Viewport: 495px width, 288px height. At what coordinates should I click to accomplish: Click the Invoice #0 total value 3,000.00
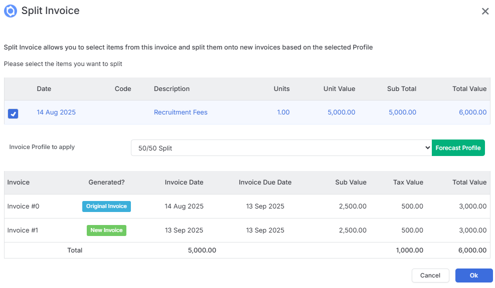[x=472, y=206]
